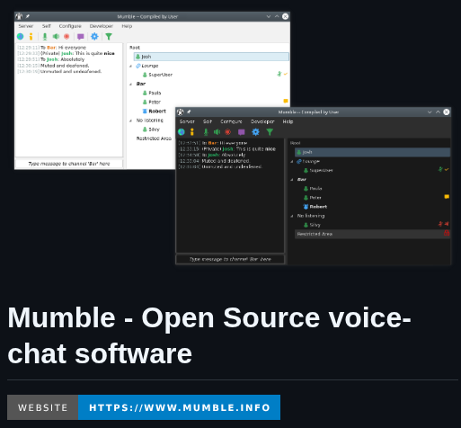
Task: Select Root channel in light window
Action: tap(135, 48)
